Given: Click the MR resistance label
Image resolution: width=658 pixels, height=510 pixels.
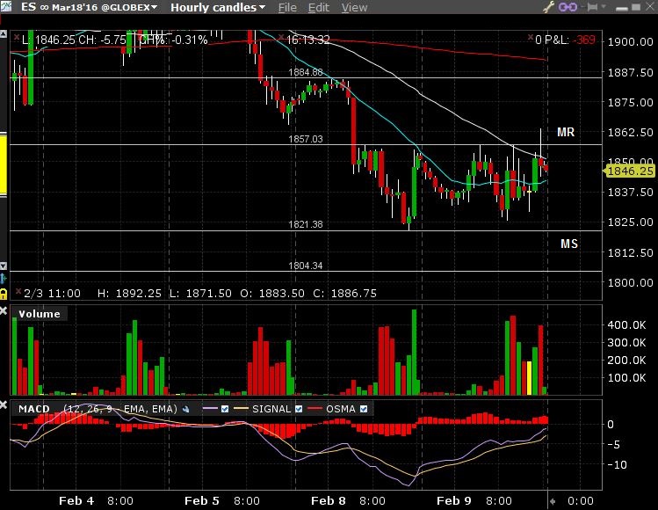Looking at the screenshot, I should [566, 132].
